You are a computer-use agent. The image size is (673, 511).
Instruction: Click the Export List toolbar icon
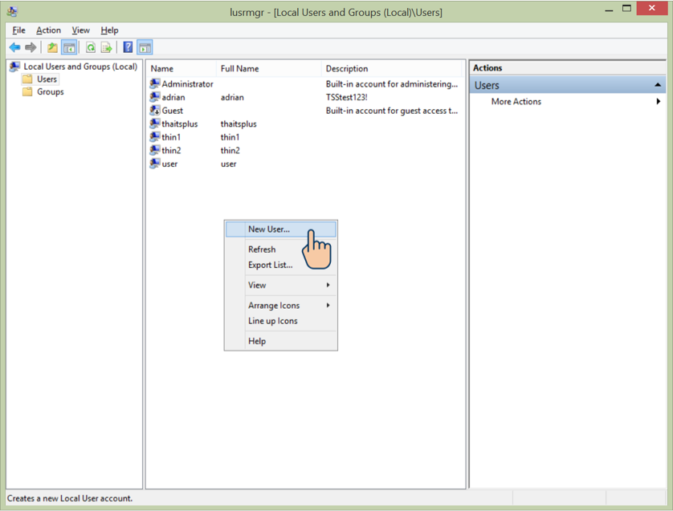point(106,47)
